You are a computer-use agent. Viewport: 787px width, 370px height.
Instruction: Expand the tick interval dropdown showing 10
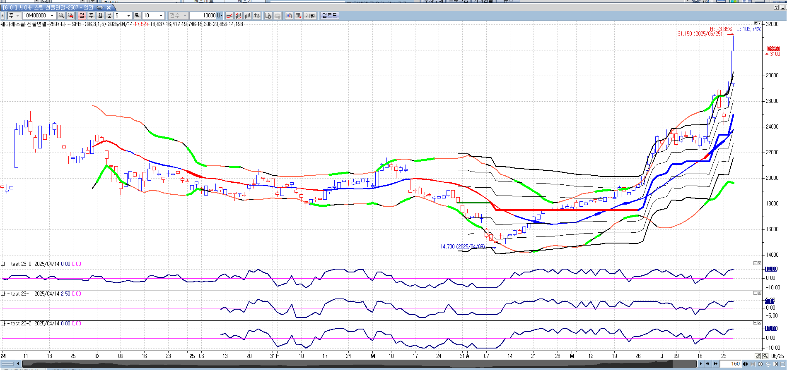pos(161,16)
